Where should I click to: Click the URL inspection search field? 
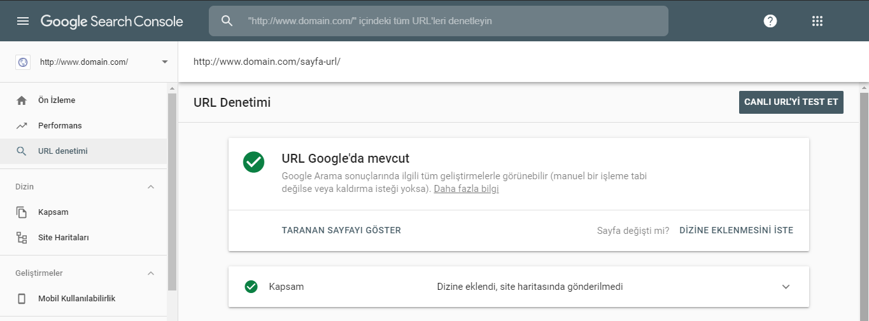pyautogui.click(x=439, y=21)
